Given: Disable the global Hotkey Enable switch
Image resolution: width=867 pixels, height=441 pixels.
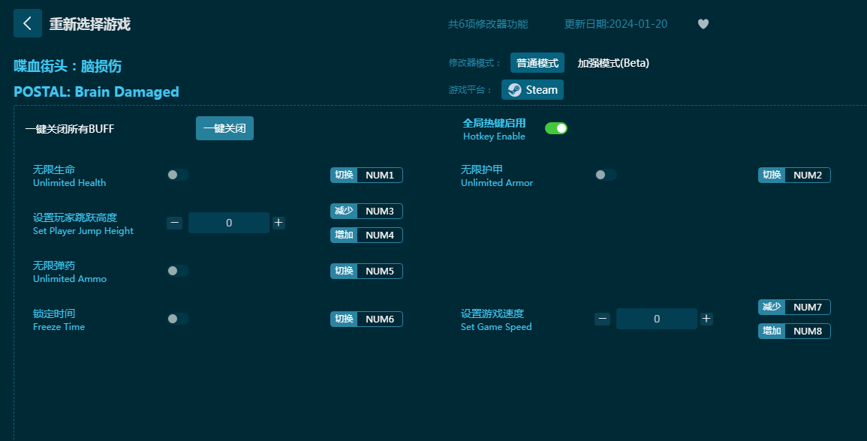Looking at the screenshot, I should [x=556, y=128].
